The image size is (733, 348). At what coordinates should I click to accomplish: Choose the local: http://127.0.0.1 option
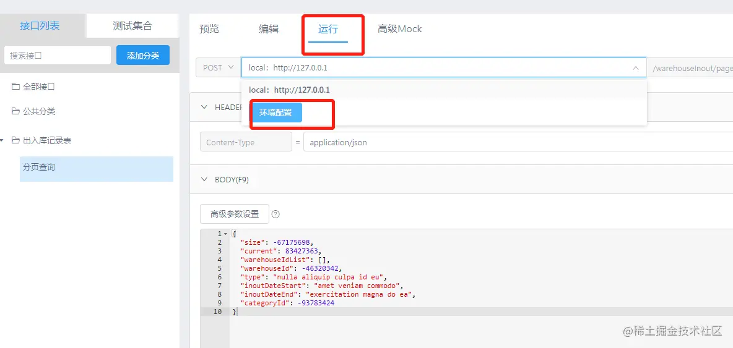coord(444,90)
